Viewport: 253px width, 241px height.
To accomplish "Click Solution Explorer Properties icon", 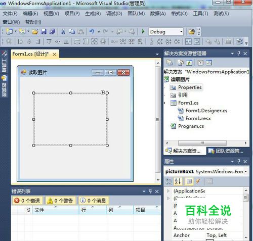I will 169,63.
